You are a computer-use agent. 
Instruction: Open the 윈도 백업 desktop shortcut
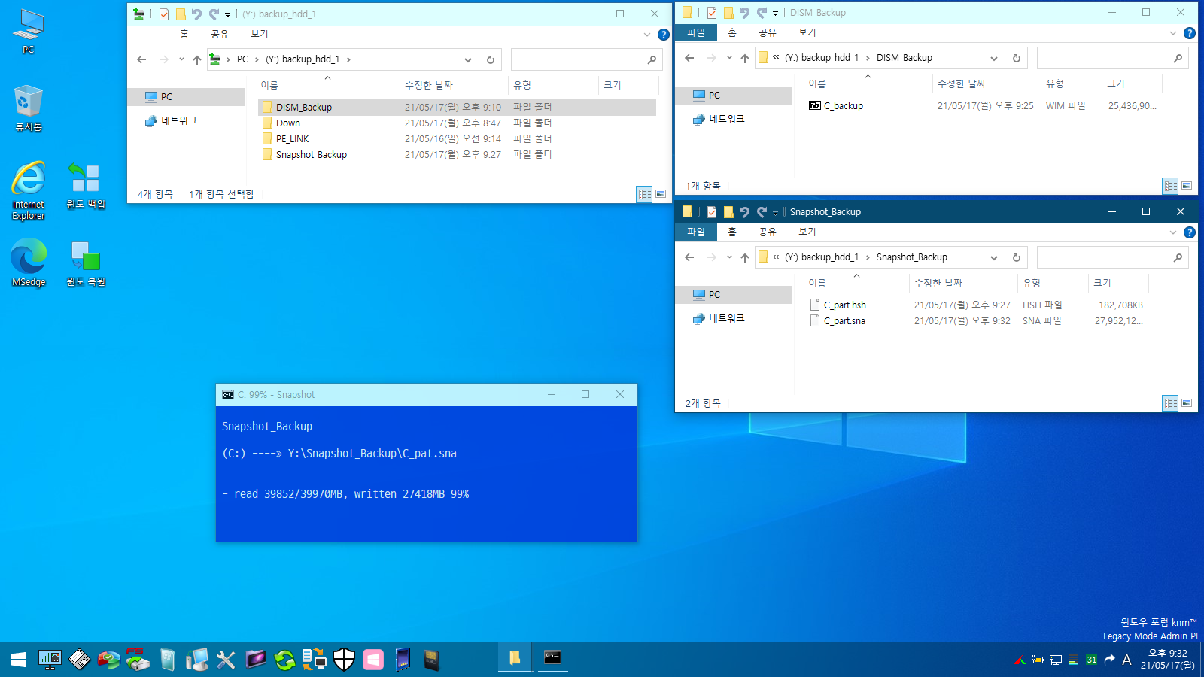pyautogui.click(x=85, y=186)
